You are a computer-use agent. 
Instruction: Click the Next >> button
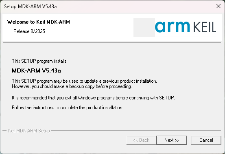click(x=172, y=140)
